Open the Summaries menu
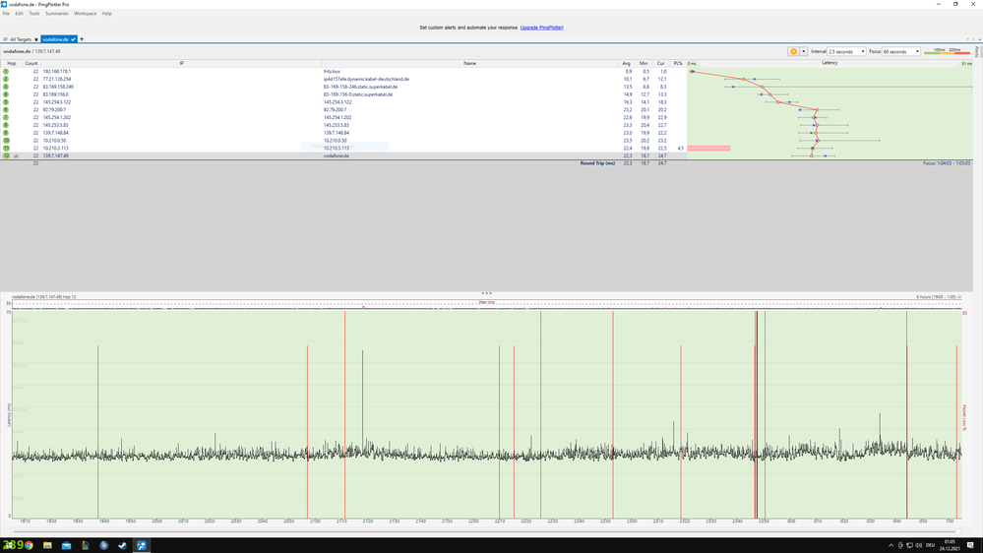Image resolution: width=983 pixels, height=553 pixels. click(57, 14)
